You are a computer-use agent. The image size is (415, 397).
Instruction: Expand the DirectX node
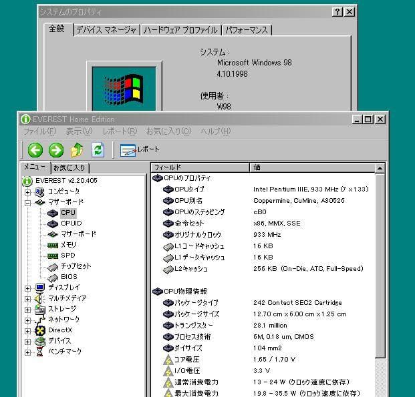27,331
